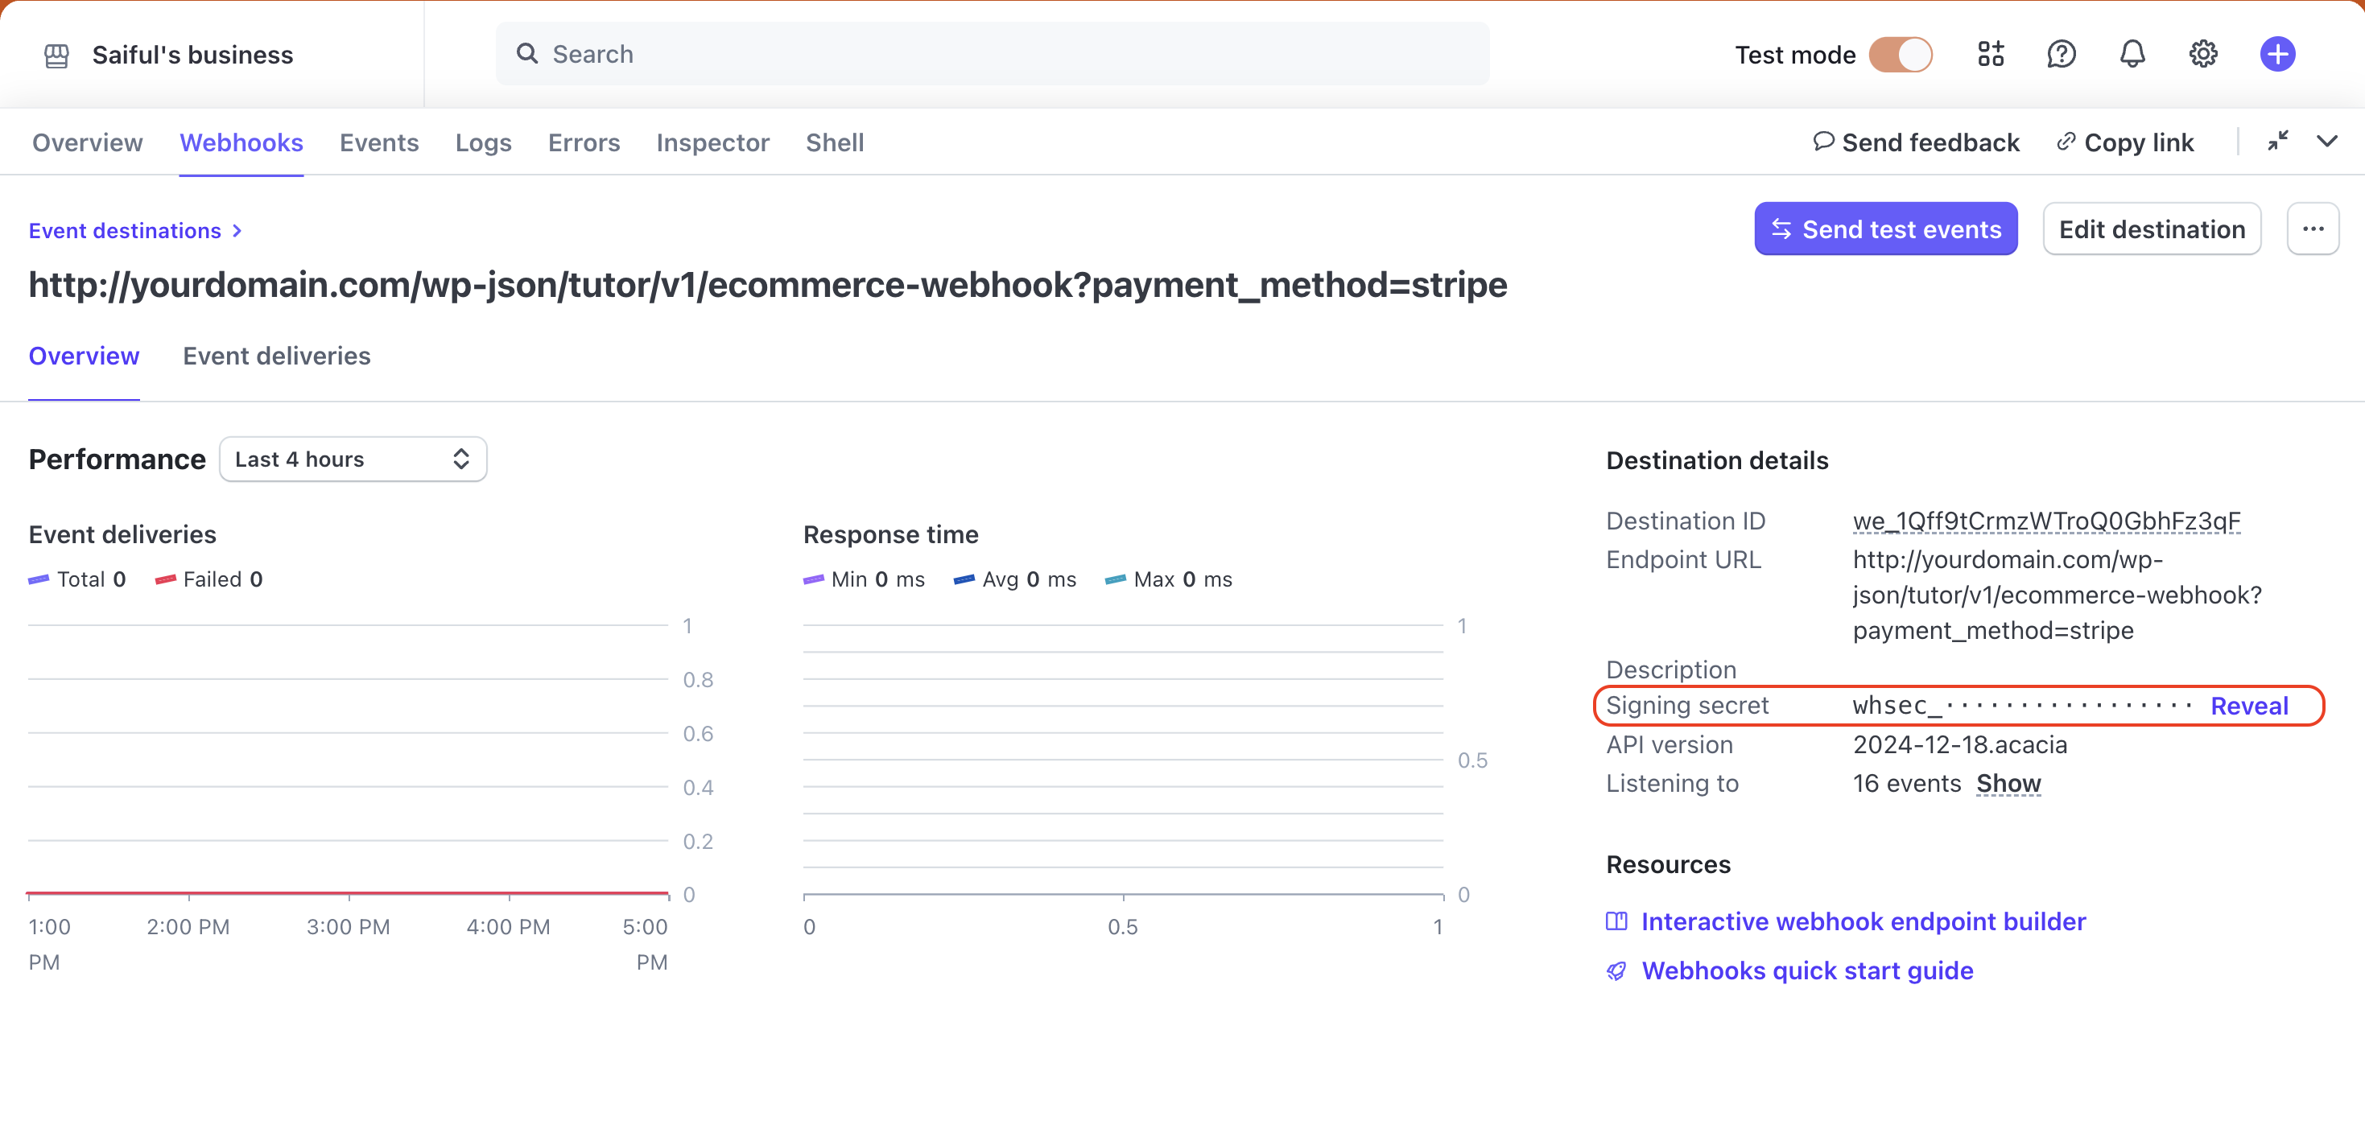Open the notifications bell icon
The width and height of the screenshot is (2365, 1133).
2132,54
